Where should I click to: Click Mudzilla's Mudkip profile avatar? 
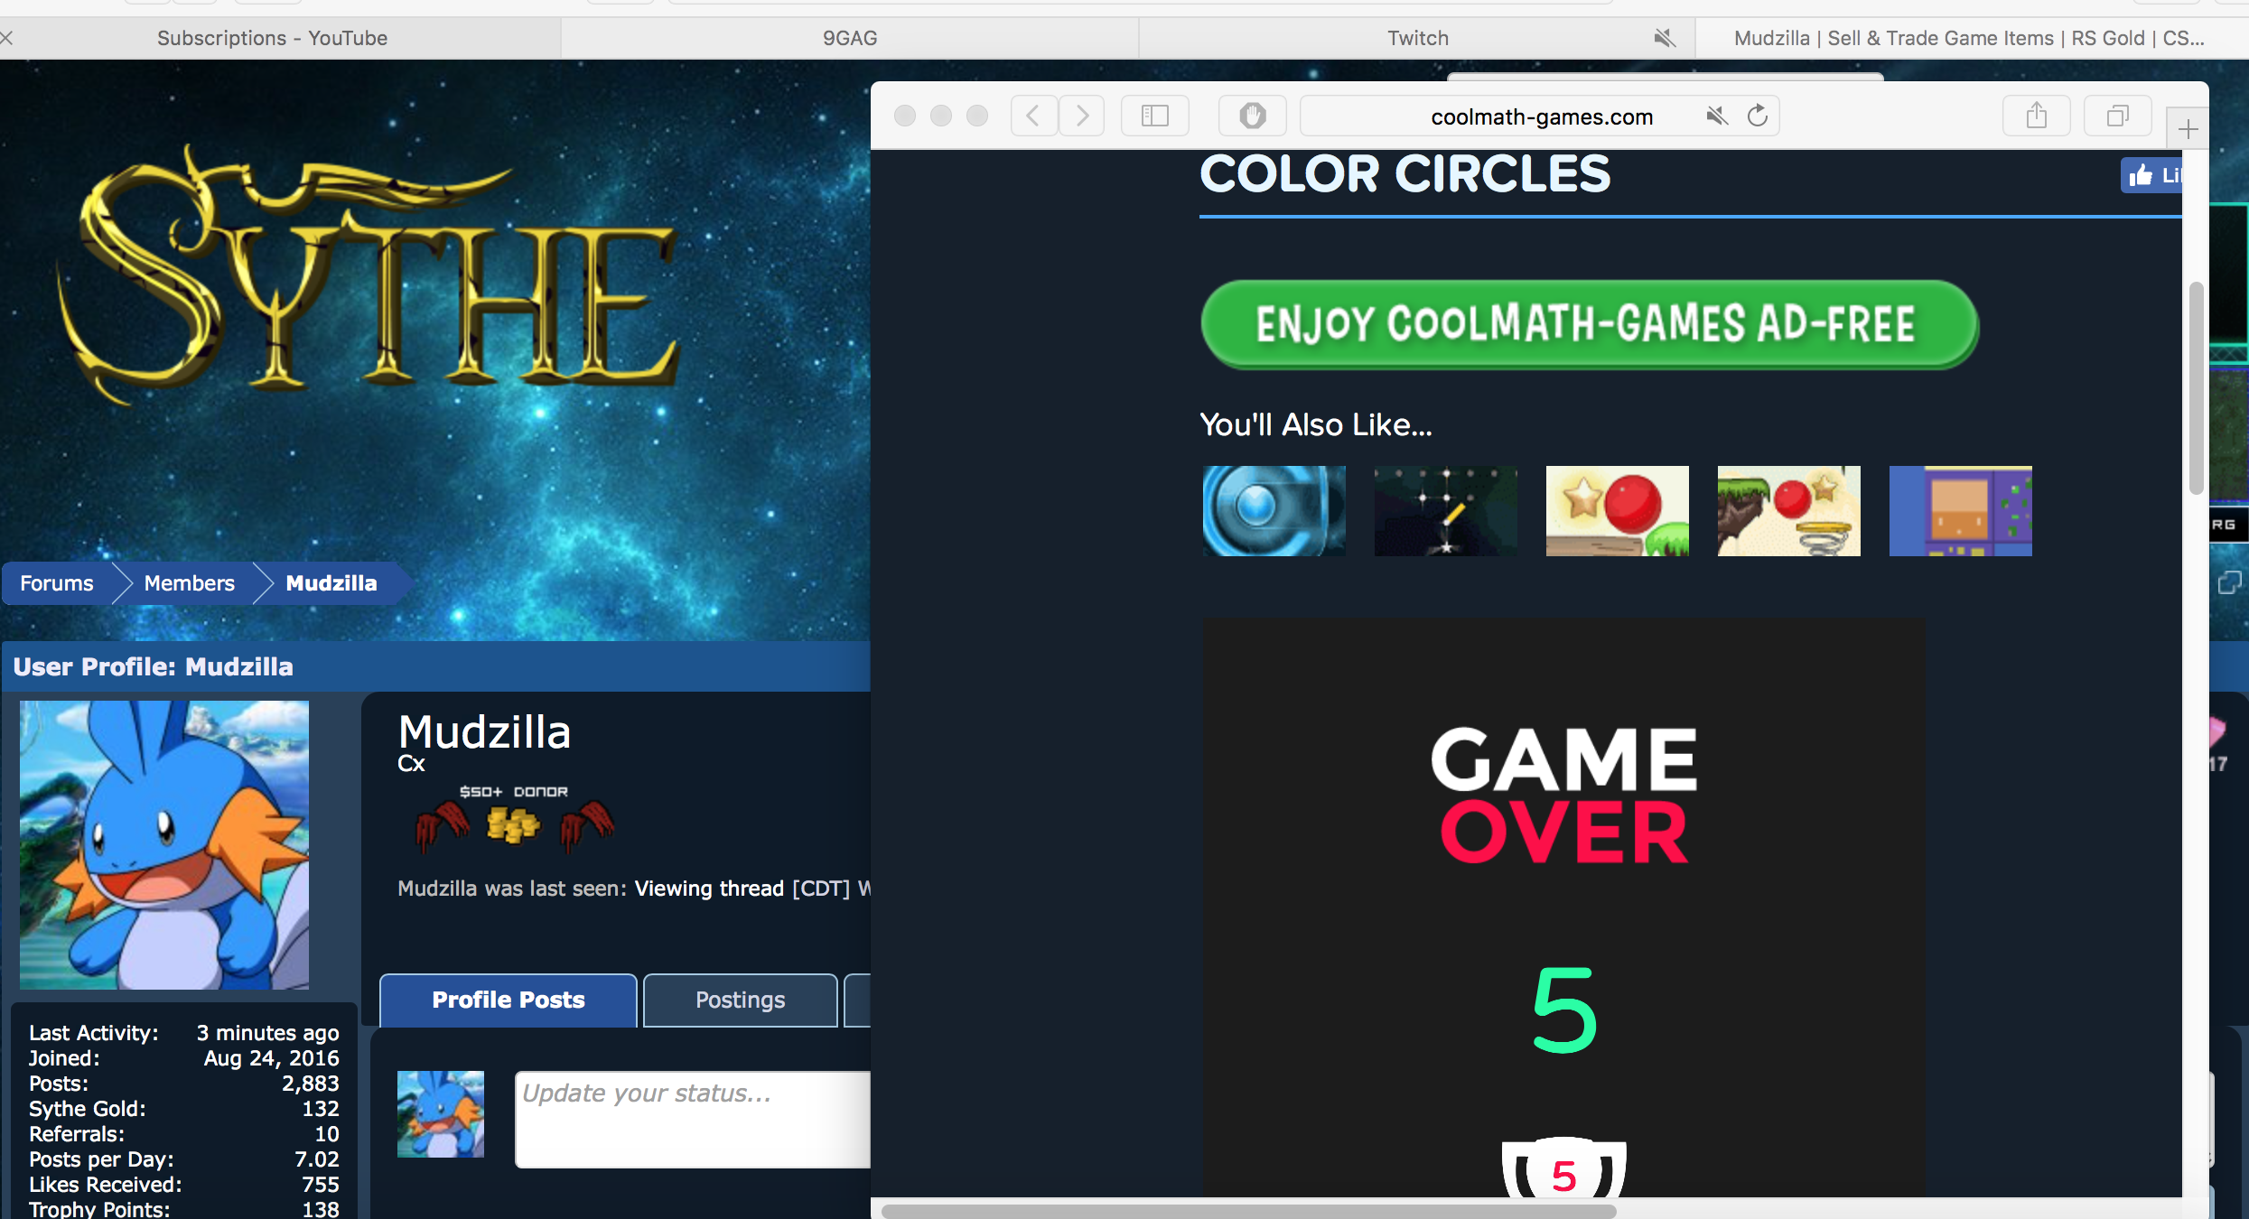(x=164, y=844)
